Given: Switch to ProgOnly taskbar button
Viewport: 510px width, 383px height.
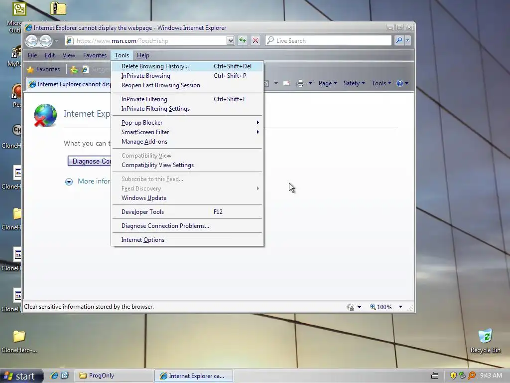Looking at the screenshot, I should point(114,376).
